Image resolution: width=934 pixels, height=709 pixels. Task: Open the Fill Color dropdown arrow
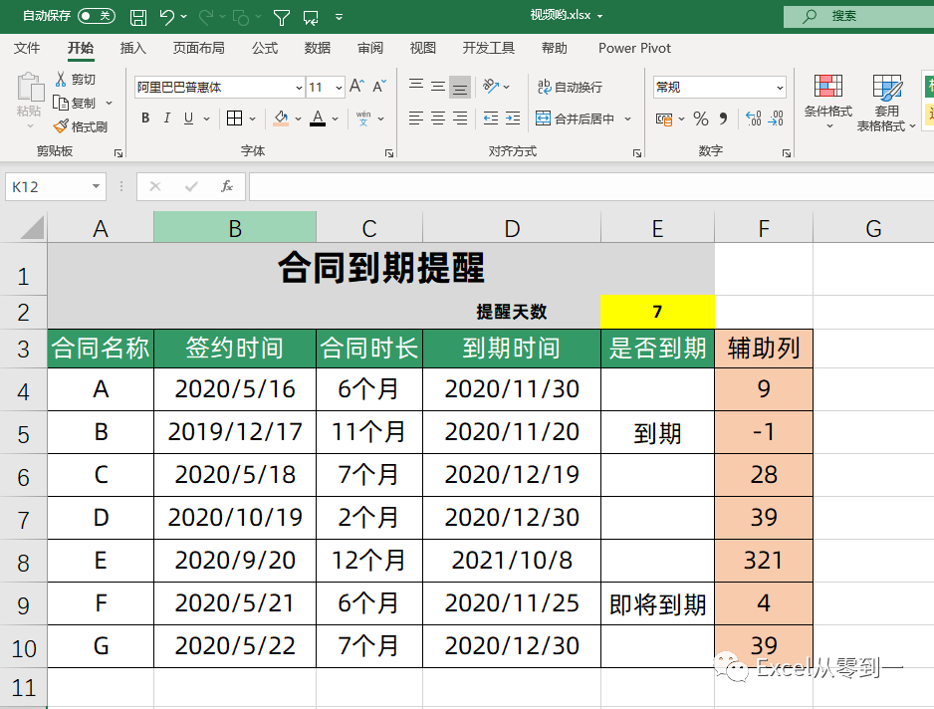coord(298,118)
